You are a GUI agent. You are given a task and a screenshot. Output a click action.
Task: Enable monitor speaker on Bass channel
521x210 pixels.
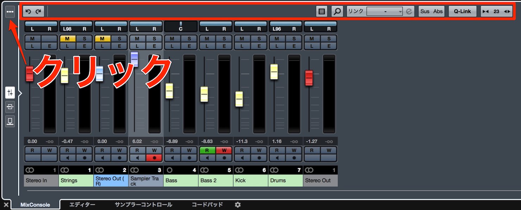(172, 158)
